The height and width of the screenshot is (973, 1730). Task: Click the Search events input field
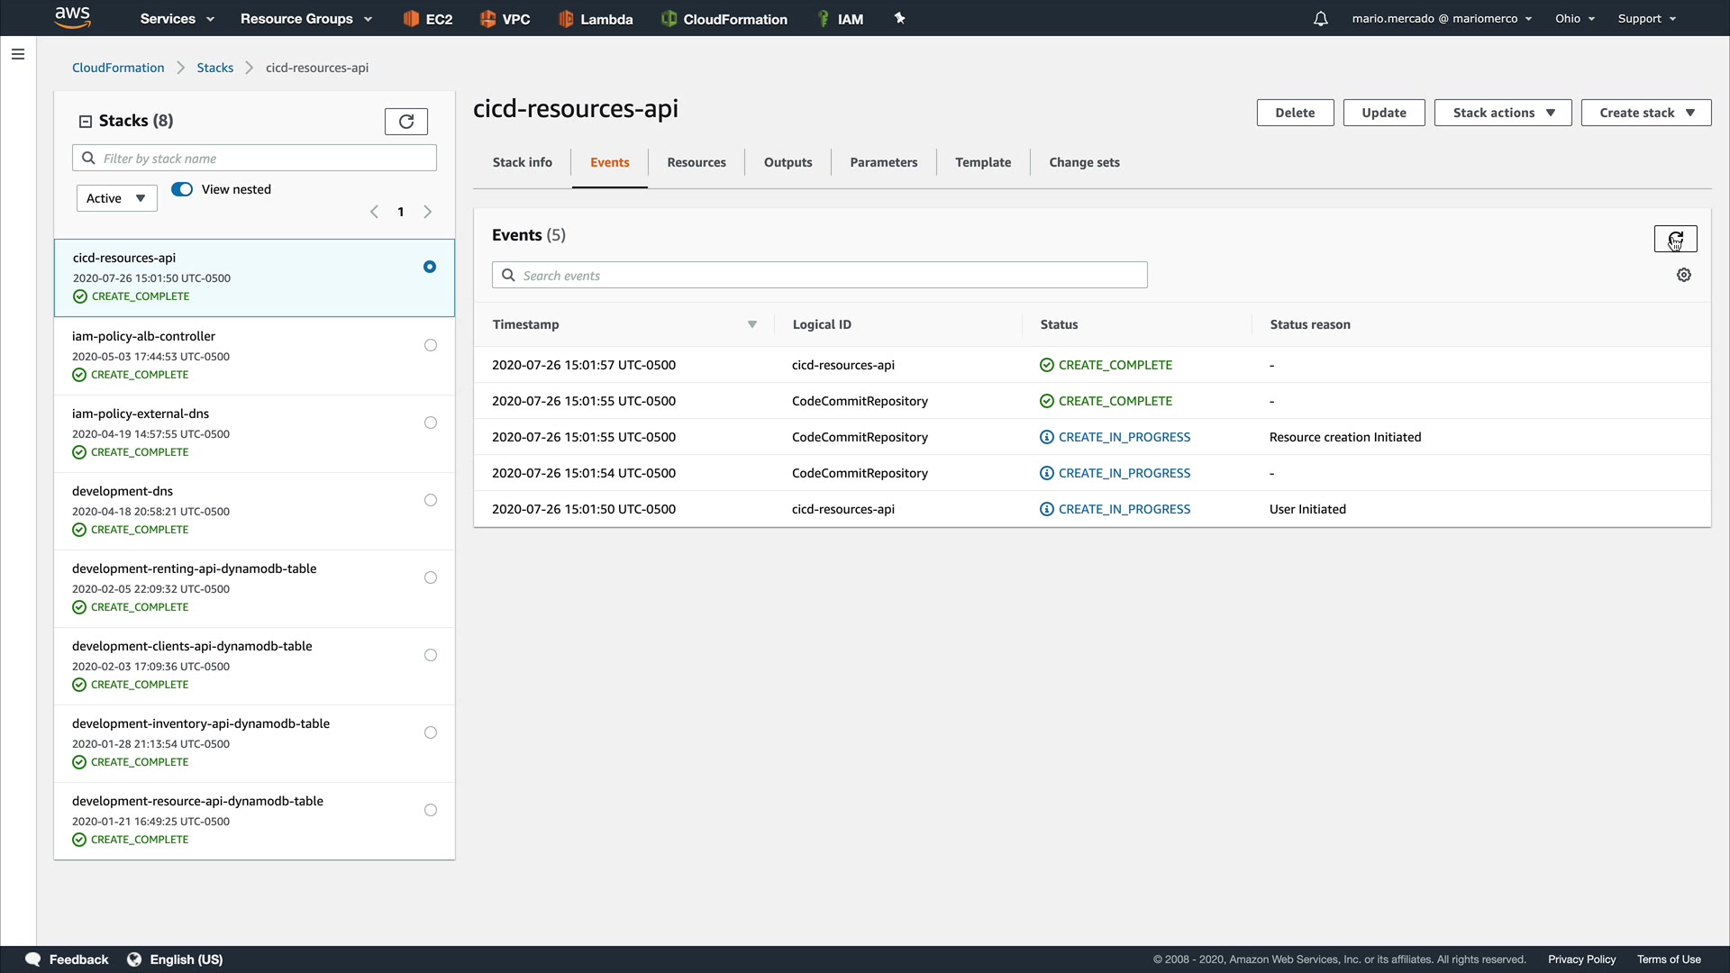(820, 276)
